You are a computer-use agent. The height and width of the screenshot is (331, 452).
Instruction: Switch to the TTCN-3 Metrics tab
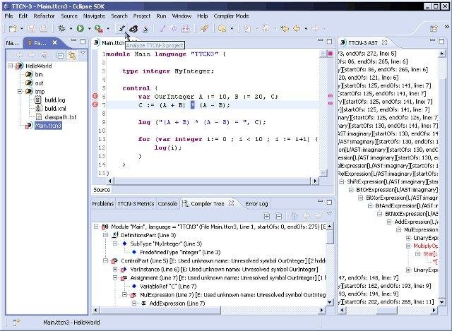(x=136, y=204)
